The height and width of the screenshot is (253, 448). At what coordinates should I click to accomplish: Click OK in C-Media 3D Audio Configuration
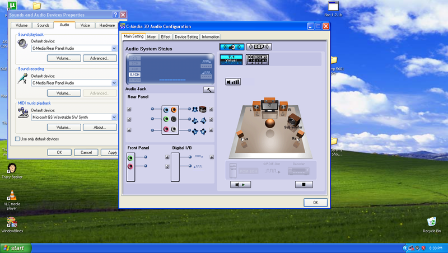(x=315, y=203)
